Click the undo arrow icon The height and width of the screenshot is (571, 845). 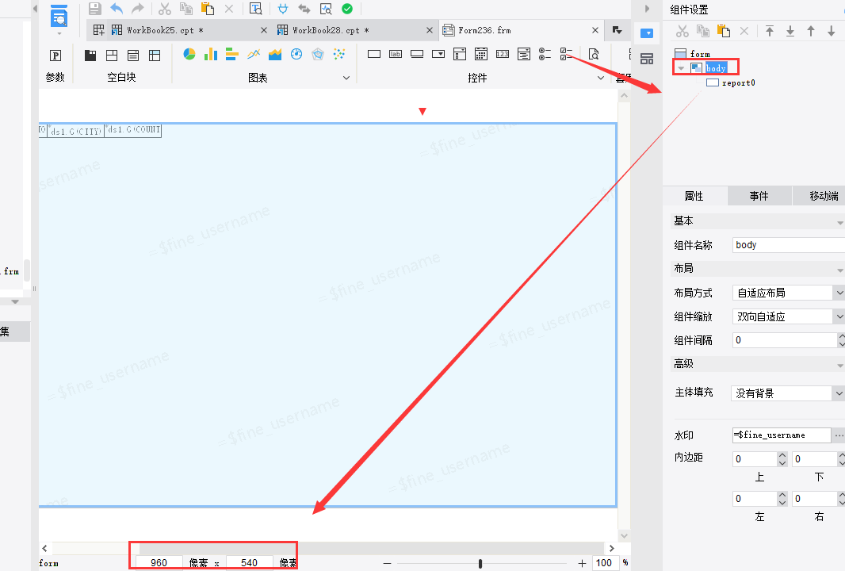(x=117, y=9)
